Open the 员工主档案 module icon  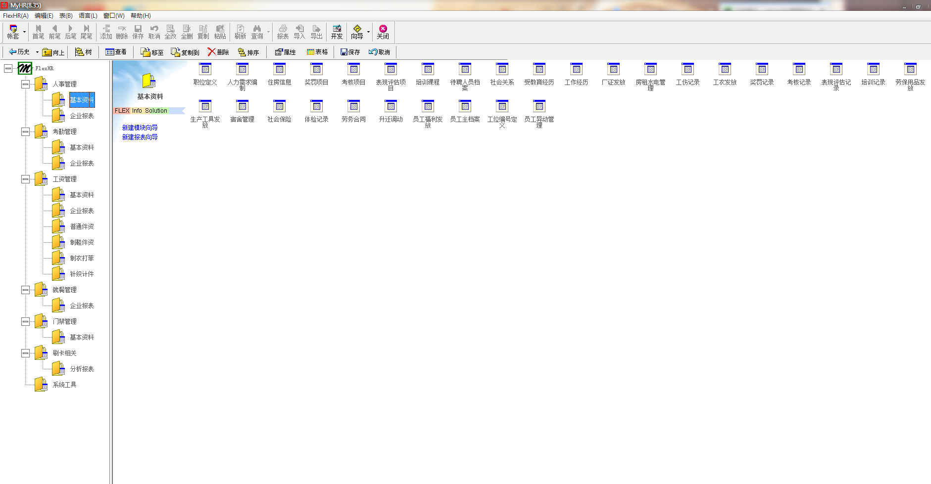click(x=465, y=107)
